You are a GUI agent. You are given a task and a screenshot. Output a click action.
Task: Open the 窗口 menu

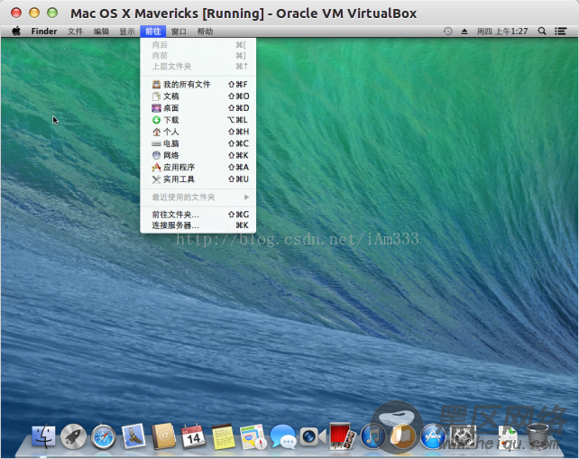coord(179,32)
